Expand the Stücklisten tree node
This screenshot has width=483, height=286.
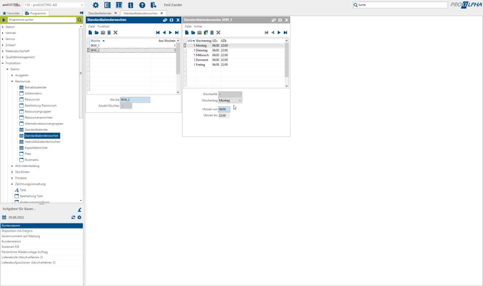pyautogui.click(x=12, y=172)
